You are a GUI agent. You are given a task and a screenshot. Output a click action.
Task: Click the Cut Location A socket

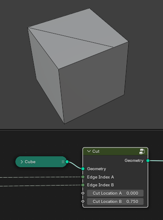(83, 193)
